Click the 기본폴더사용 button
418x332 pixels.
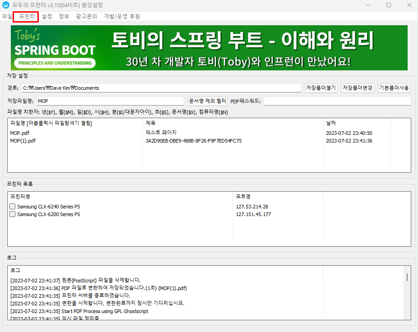(394, 88)
